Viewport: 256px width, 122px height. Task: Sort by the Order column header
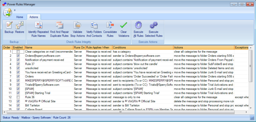[7, 48]
